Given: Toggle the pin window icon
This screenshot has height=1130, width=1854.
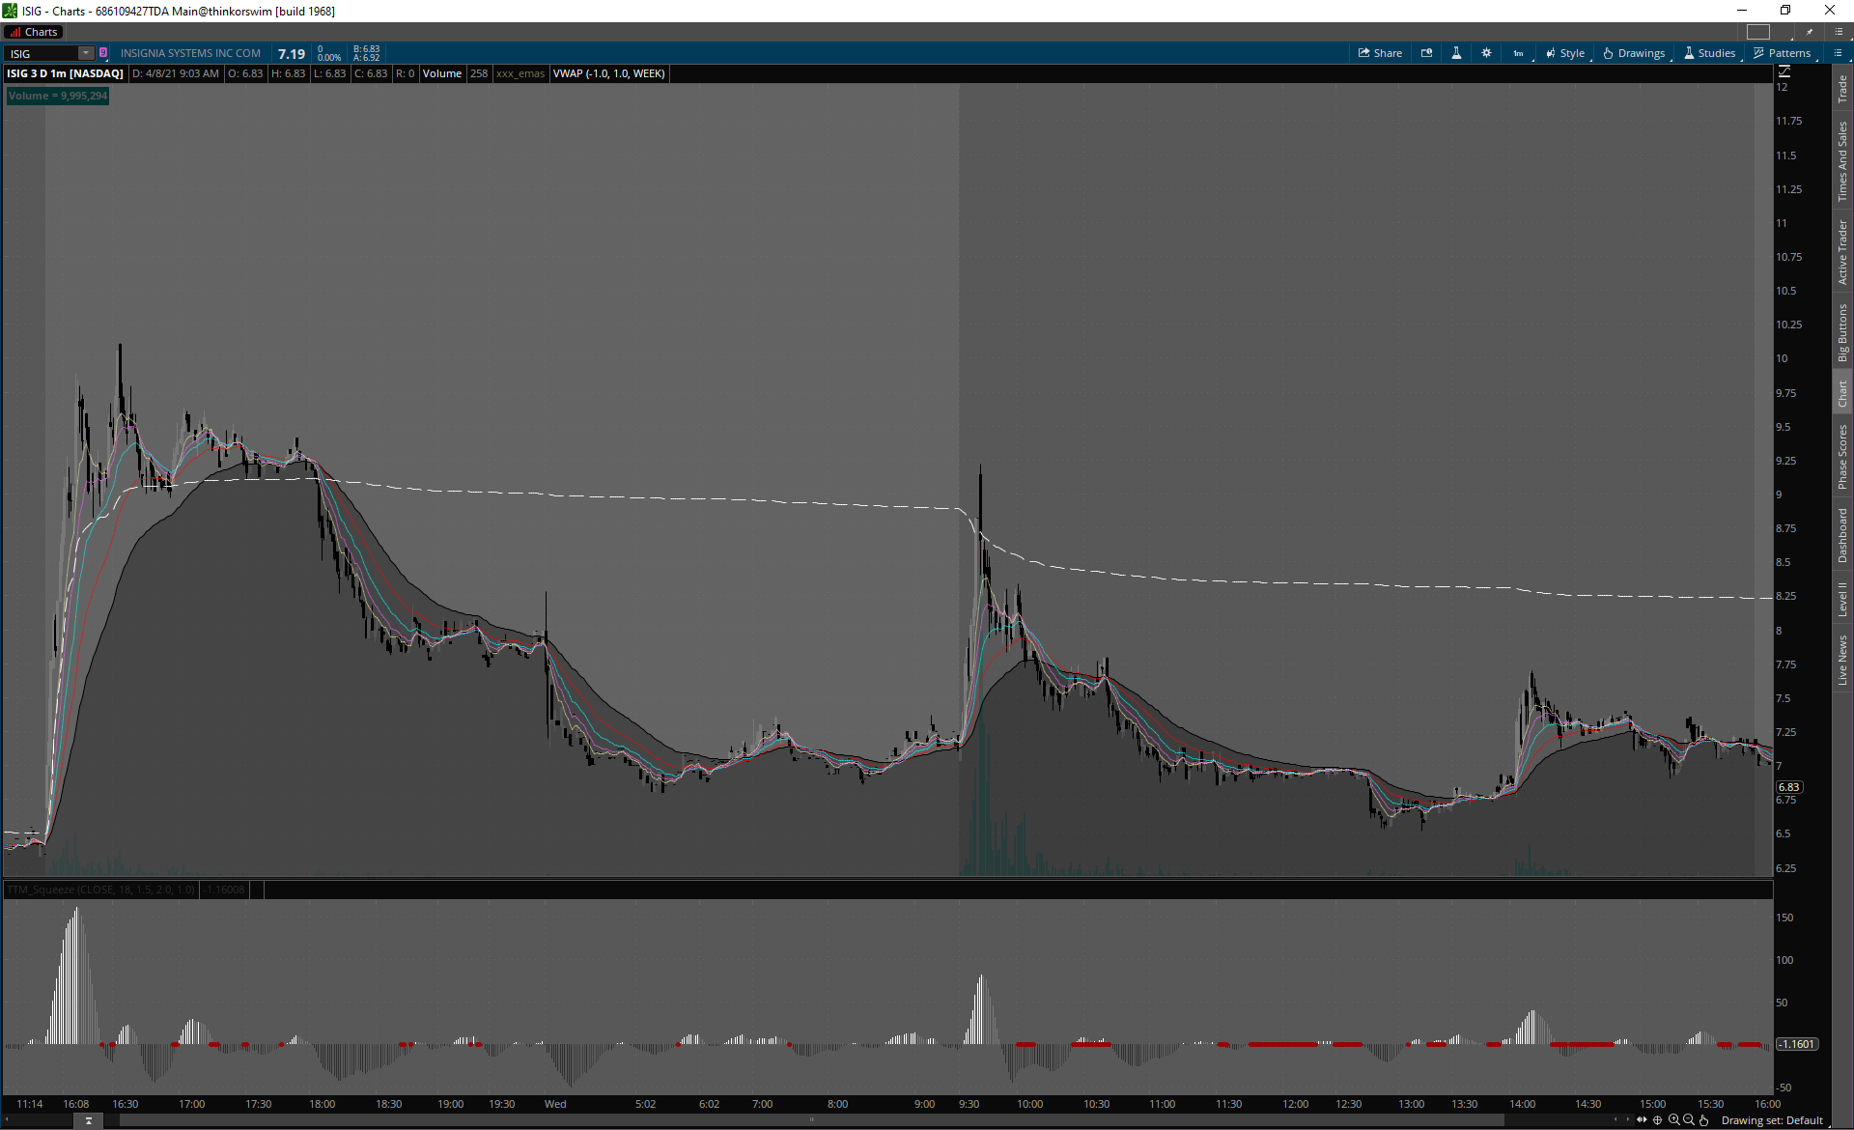Looking at the screenshot, I should pyautogui.click(x=1810, y=32).
